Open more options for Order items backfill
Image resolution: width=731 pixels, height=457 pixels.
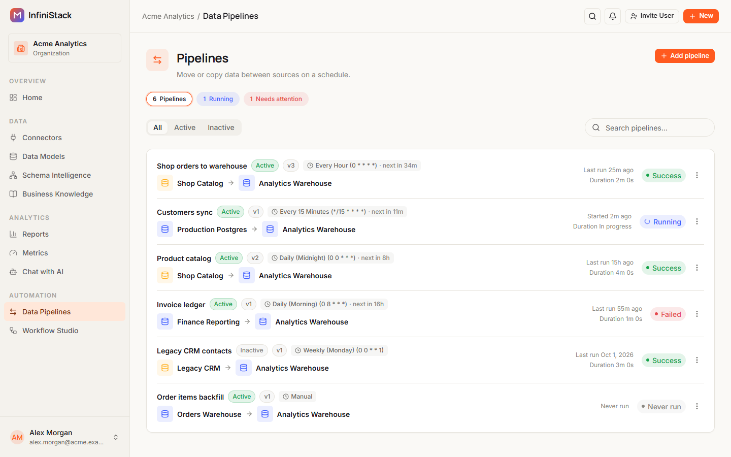coord(697,406)
